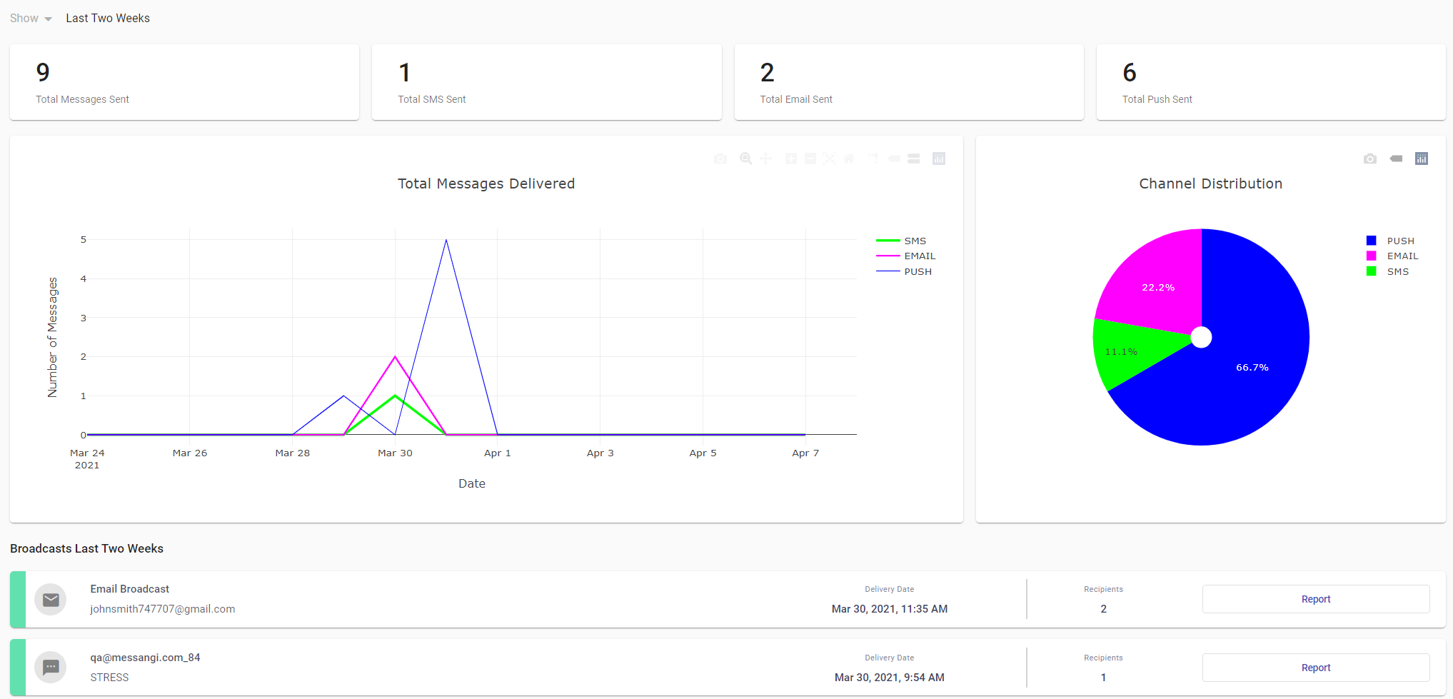Zoom out on the Total Messages Delivered chart
Image resolution: width=1453 pixels, height=699 pixels.
[810, 159]
